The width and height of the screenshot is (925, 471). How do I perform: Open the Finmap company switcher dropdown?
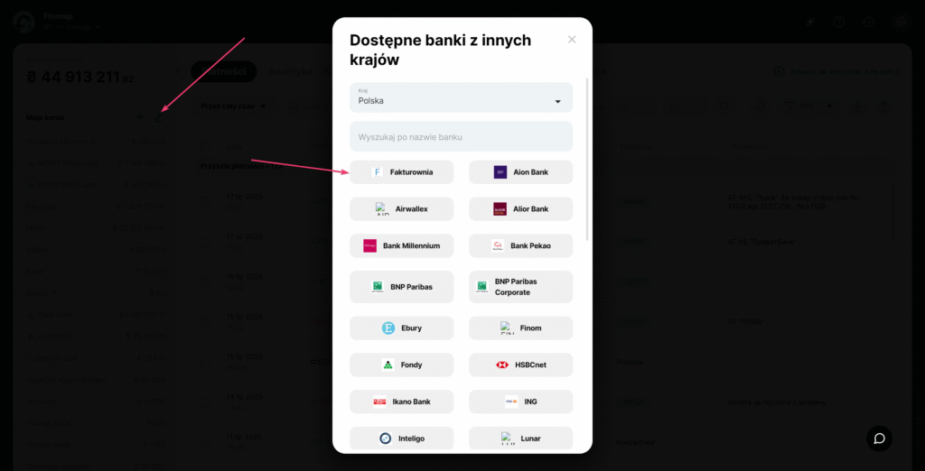tap(71, 27)
